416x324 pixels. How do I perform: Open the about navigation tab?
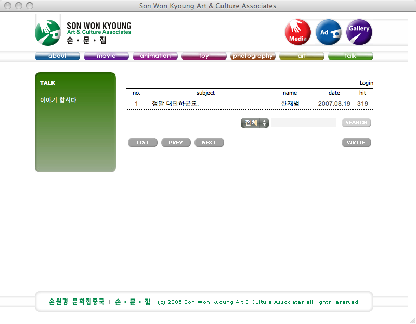[x=57, y=56]
